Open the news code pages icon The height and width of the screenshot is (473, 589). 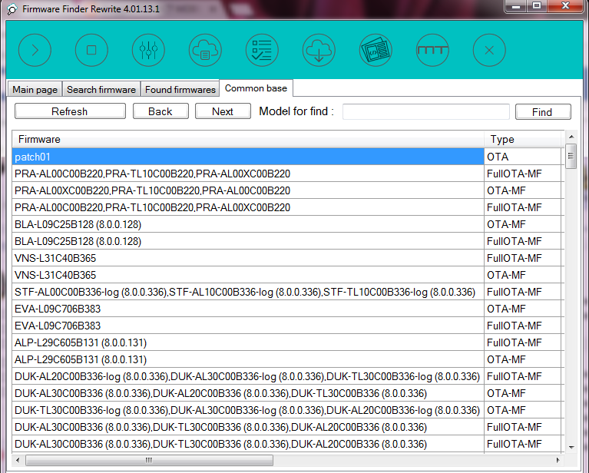tap(376, 50)
